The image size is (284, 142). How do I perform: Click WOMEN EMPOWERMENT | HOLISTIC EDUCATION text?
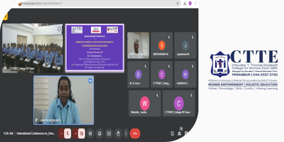[x=243, y=84]
